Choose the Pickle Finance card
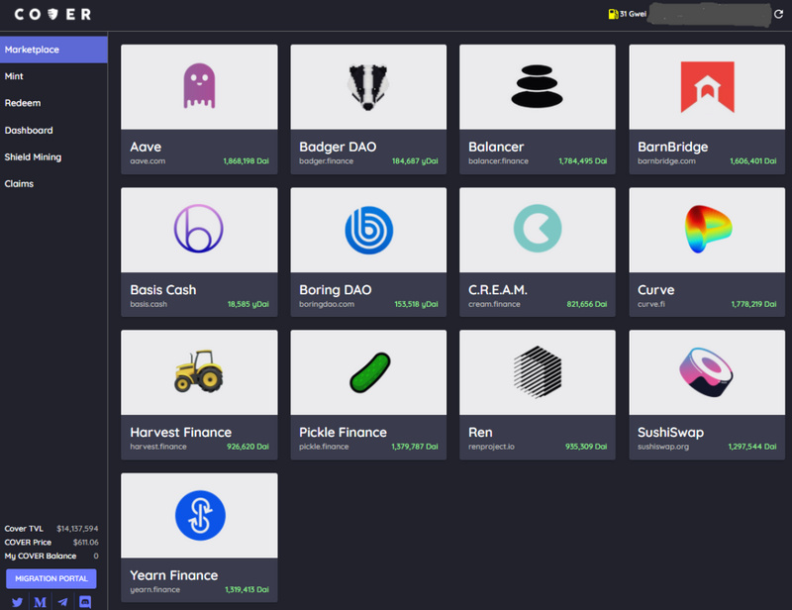 click(x=368, y=395)
